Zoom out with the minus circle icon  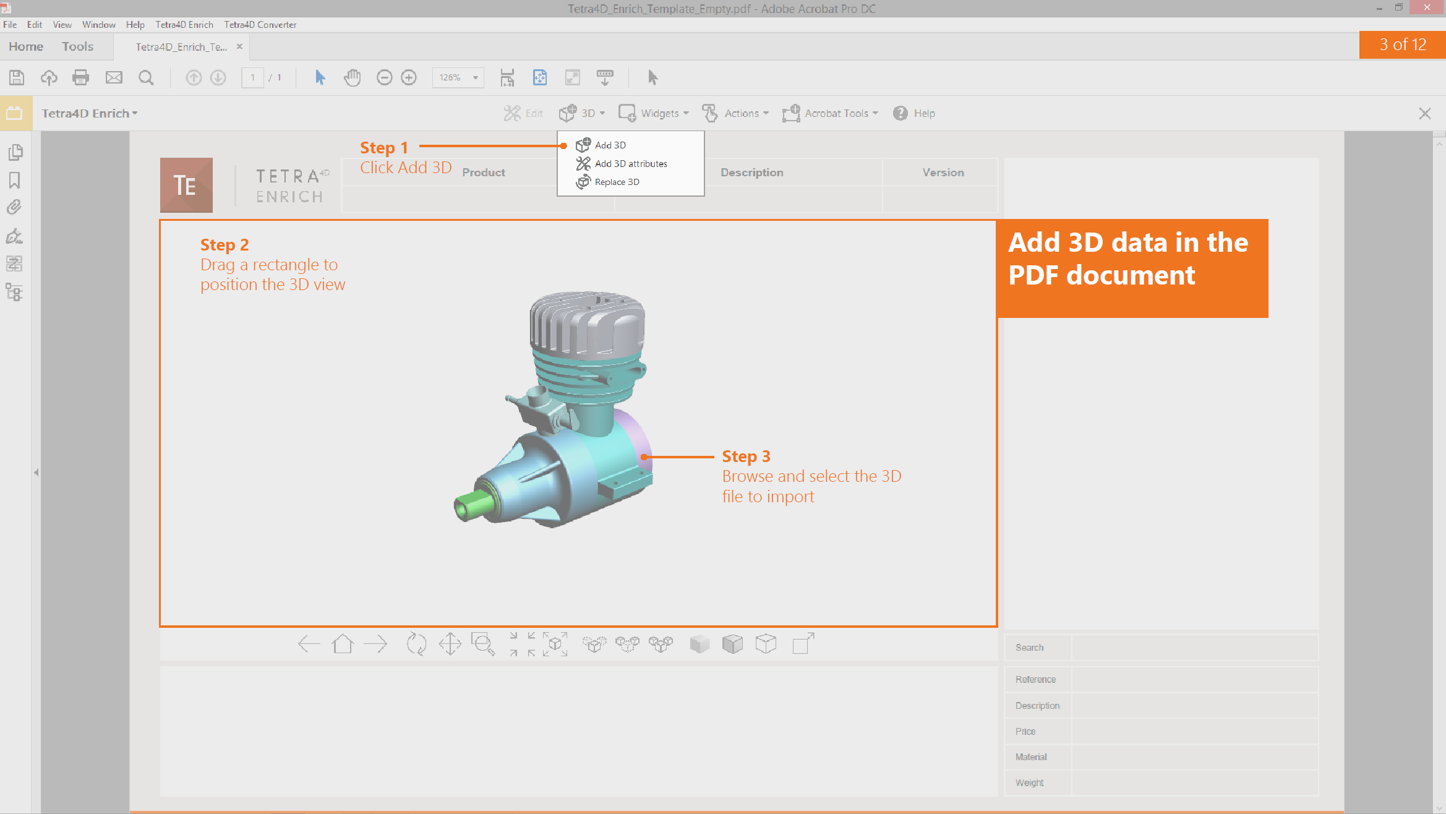point(384,77)
